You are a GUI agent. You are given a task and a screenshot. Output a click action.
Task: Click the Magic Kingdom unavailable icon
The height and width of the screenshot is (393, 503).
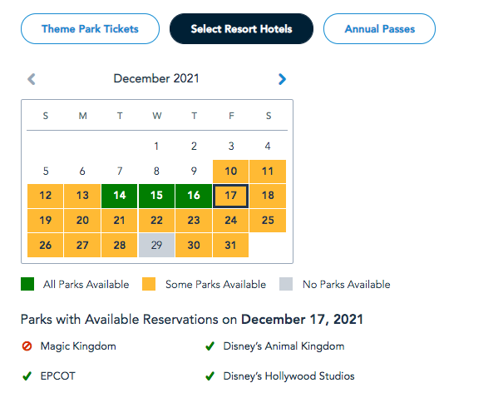tap(28, 346)
